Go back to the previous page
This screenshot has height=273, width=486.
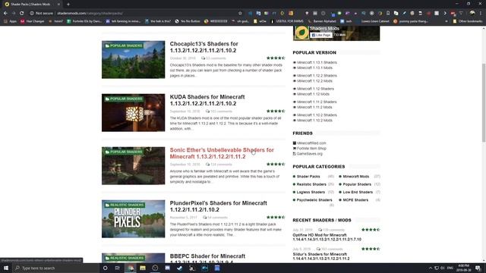click(5, 14)
